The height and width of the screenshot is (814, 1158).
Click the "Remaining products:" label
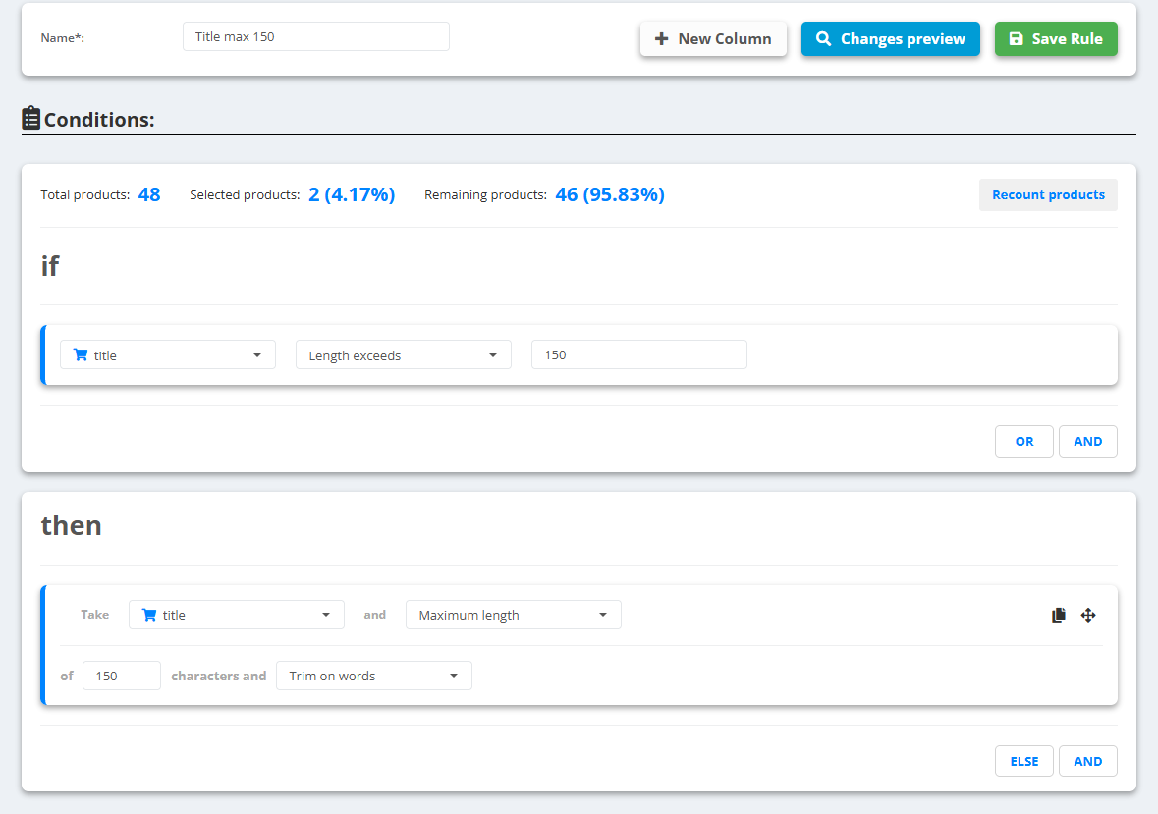point(485,194)
